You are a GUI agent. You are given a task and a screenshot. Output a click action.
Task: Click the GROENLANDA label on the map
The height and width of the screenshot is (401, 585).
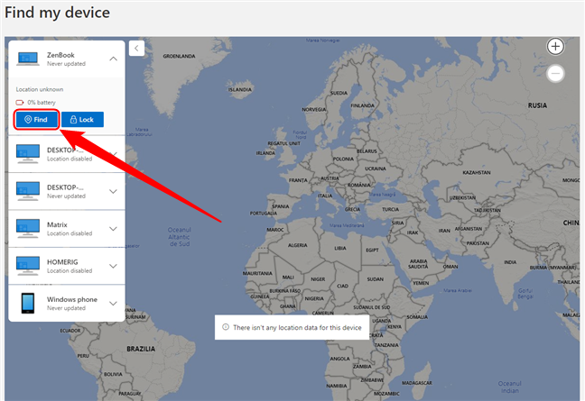click(179, 56)
